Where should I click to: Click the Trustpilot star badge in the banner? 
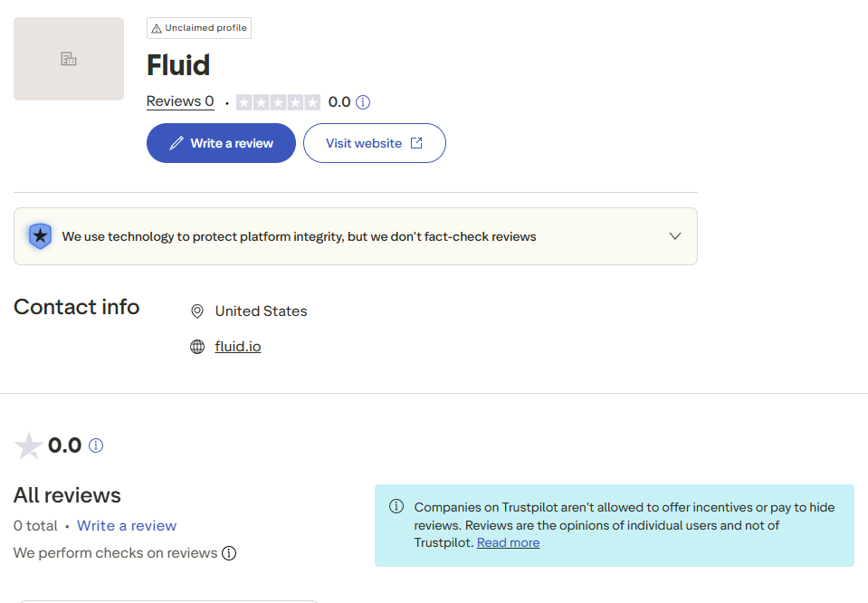click(x=40, y=235)
